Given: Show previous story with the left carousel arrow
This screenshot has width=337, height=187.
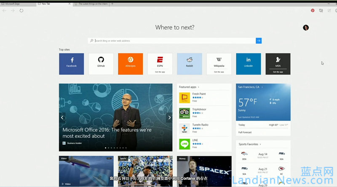Looking at the screenshot, I should coord(62,118).
